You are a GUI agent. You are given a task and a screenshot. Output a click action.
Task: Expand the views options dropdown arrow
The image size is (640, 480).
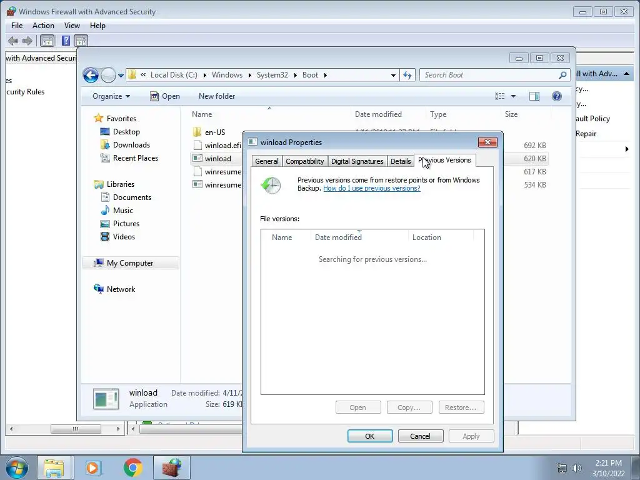point(514,96)
